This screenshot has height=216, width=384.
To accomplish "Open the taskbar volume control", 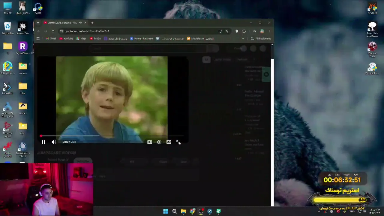I will coord(364,211).
